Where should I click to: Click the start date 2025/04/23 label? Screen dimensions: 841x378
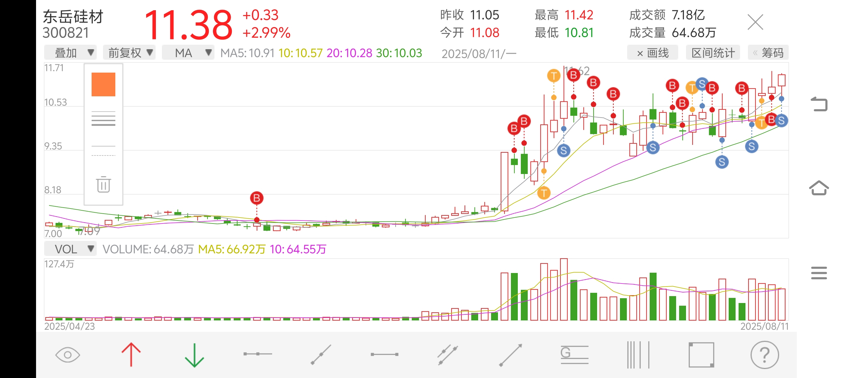[70, 326]
